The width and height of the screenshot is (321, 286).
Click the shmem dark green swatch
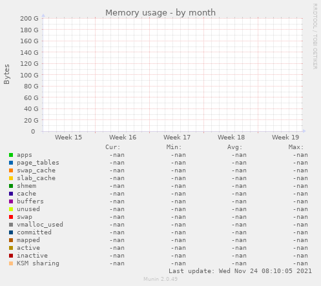[x=11, y=186]
